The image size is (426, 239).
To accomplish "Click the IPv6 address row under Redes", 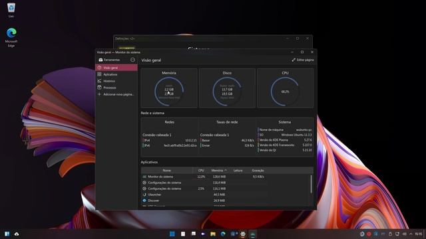I will pos(170,145).
